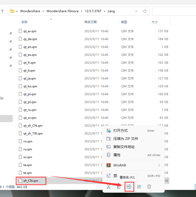Click the search box field
Screen dimensions: 196x197
(x=174, y=11)
